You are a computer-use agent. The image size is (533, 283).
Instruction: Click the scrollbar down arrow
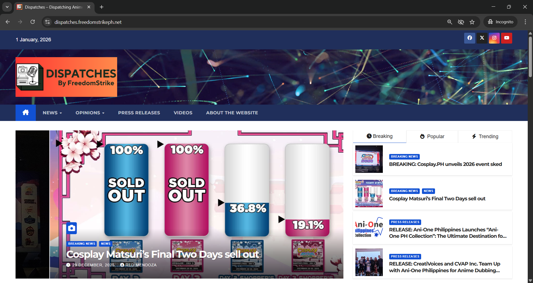coord(530,281)
